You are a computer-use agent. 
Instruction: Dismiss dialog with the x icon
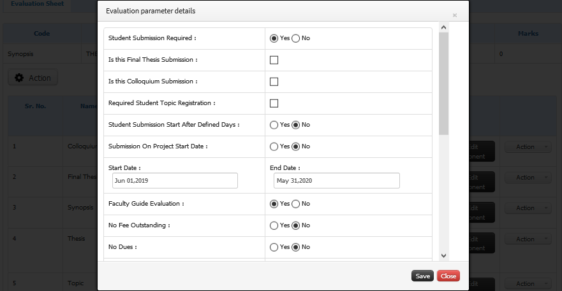454,15
